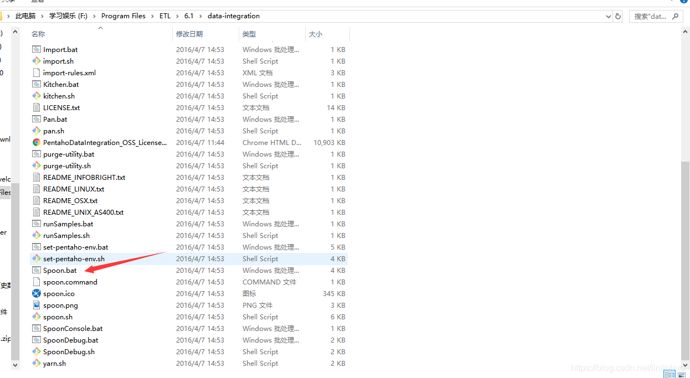Click the Pan.bat file icon

[37, 119]
